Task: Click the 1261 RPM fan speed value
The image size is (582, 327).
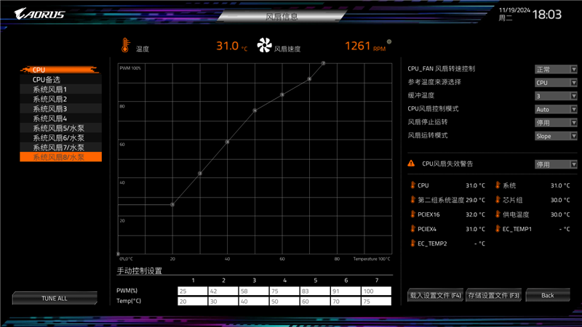Action: click(x=365, y=46)
